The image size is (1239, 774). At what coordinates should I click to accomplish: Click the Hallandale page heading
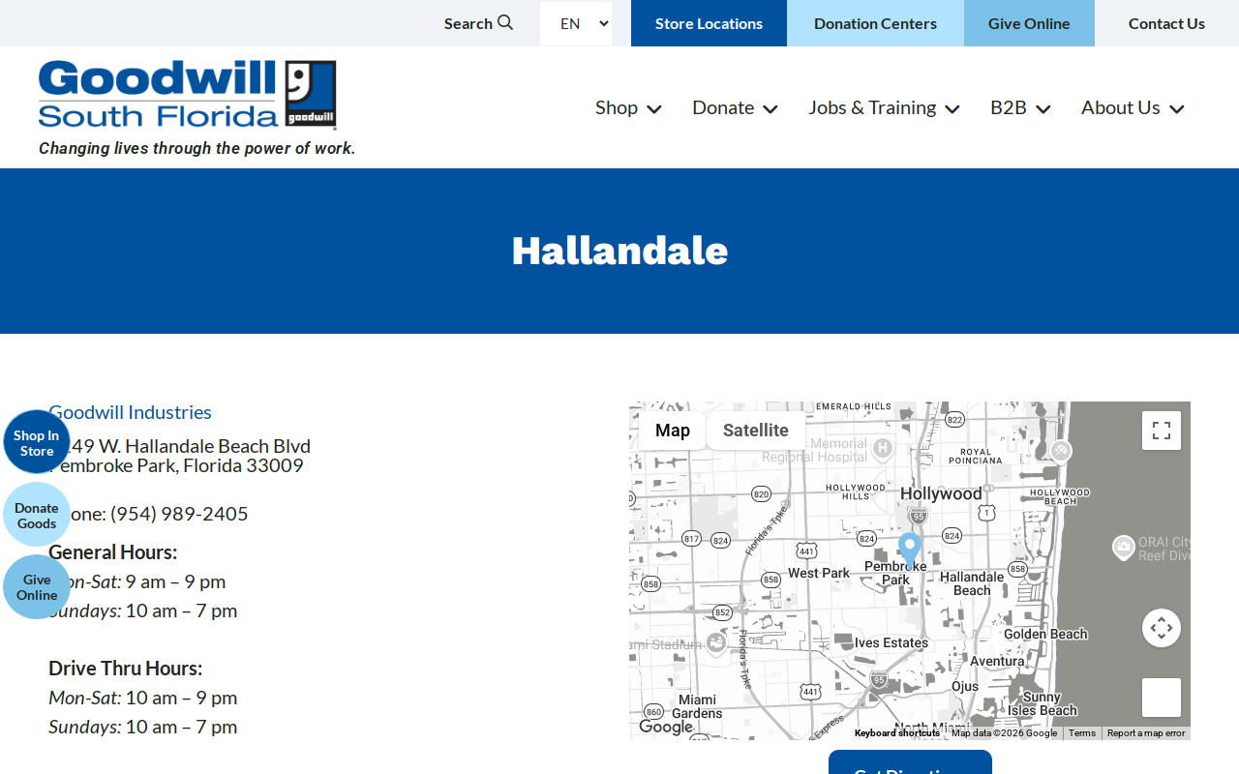pyautogui.click(x=619, y=251)
